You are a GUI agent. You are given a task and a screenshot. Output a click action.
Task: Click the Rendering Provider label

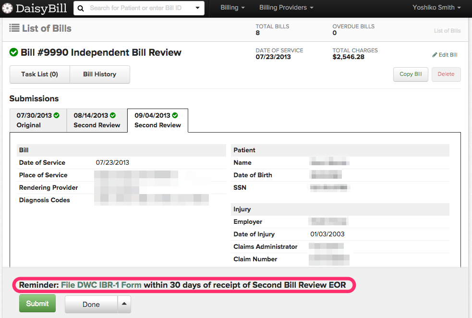pyautogui.click(x=48, y=188)
